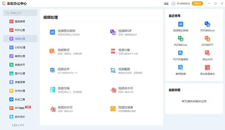Image resolution: width=225 pixels, height=130 pixels.
Task: Click the 视频去水印 title text
Action: click(126, 88)
